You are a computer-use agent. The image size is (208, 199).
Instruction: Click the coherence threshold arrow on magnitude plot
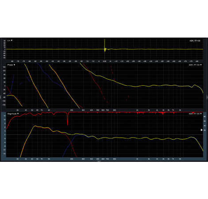202,130
